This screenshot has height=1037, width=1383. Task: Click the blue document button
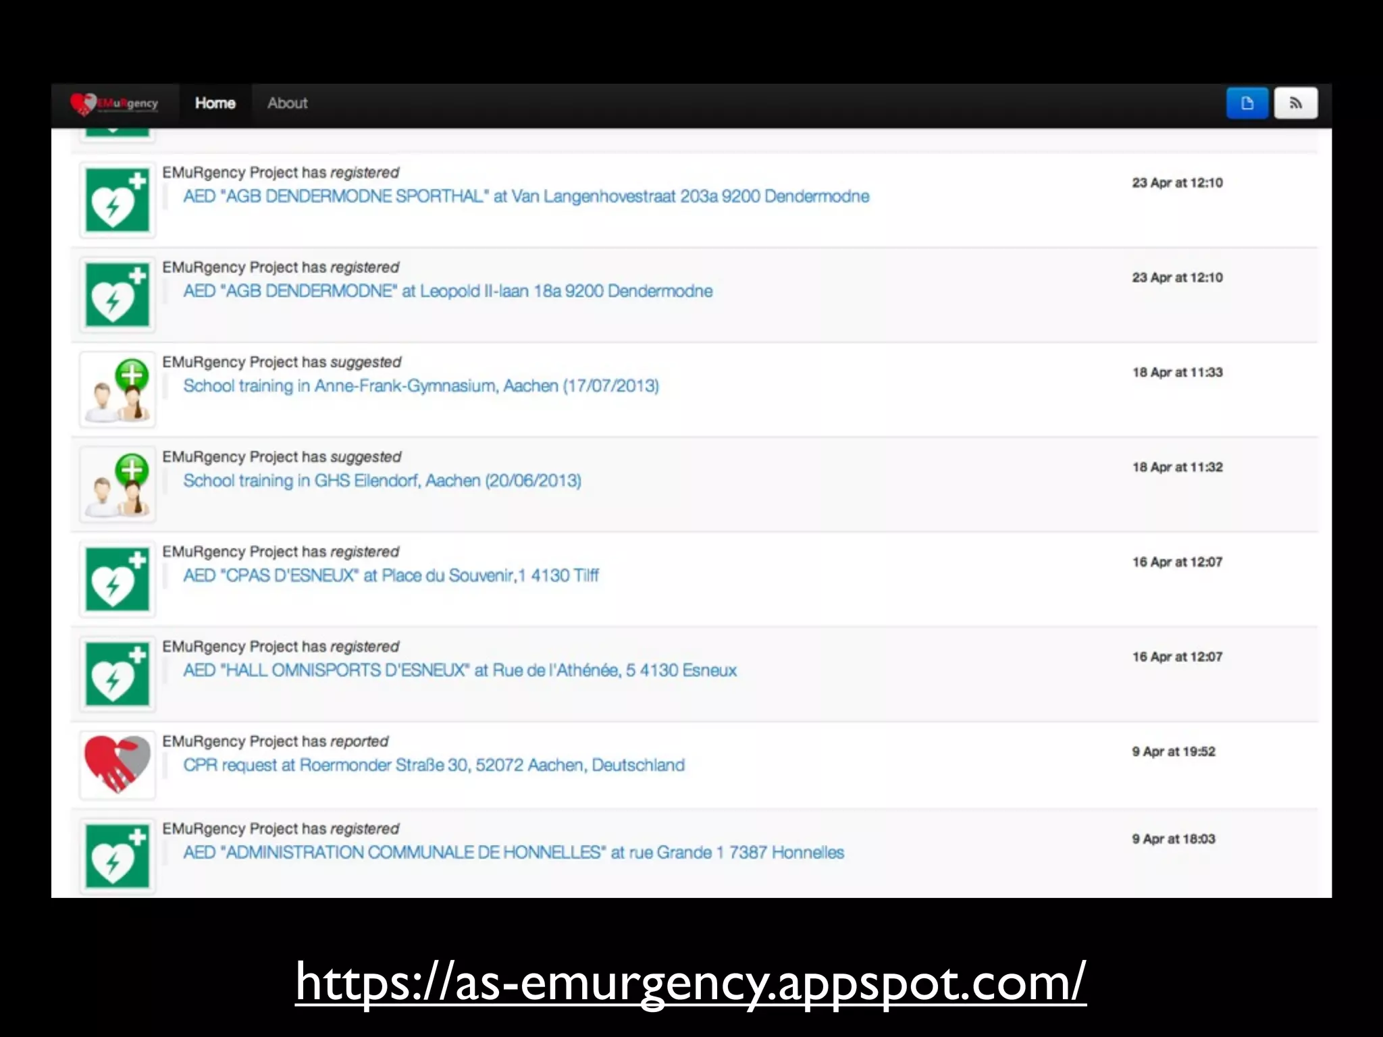pyautogui.click(x=1247, y=103)
